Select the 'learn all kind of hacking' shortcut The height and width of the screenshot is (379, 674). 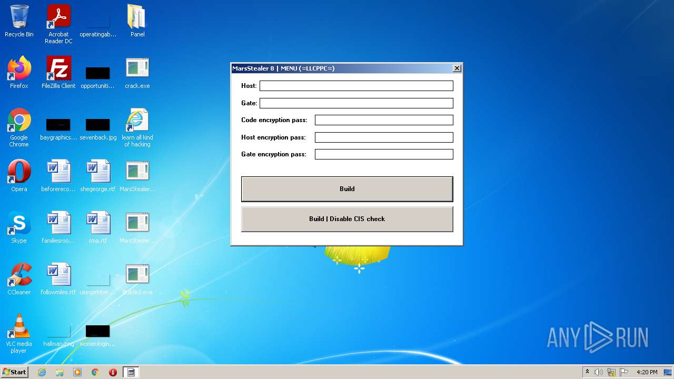(137, 127)
